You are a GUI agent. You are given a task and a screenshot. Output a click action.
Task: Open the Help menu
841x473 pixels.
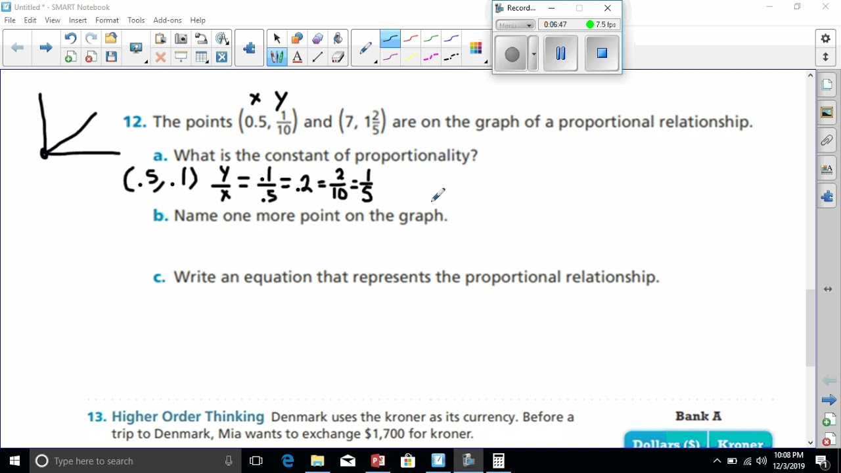click(198, 20)
